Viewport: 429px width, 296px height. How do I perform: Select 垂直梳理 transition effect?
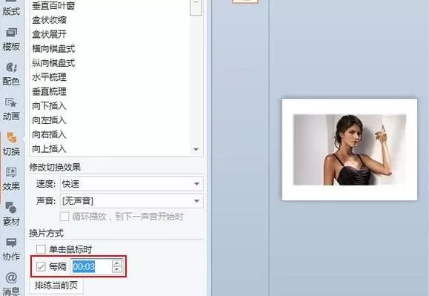tap(49, 91)
